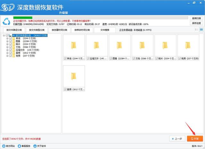Uncheck the 视频 checkbox under its thumbnail

click(179, 58)
